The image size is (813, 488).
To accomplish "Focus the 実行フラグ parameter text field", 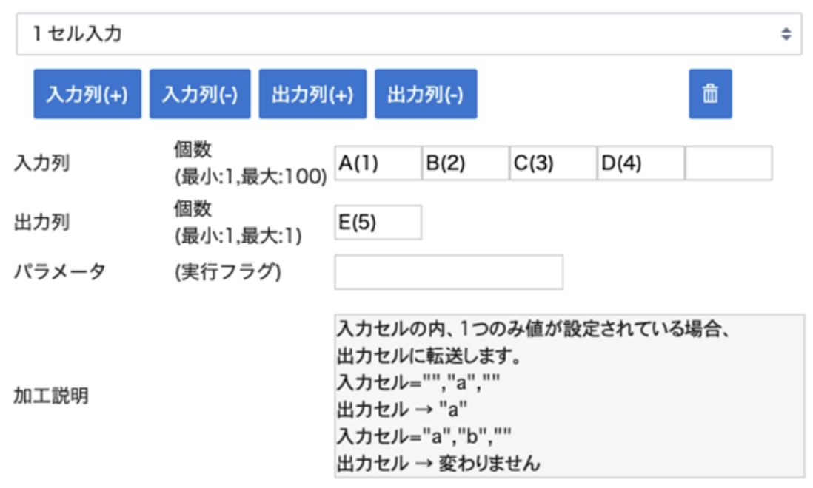I will click(449, 272).
